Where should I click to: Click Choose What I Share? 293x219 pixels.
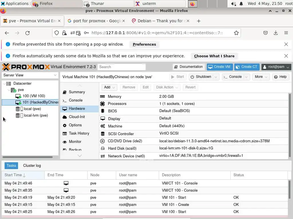214,56
